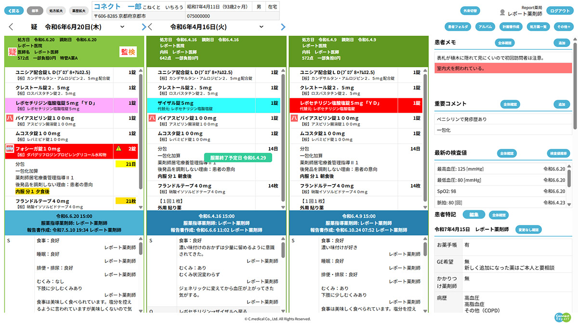The height and width of the screenshot is (325, 578).
Task: Click the ハ icon beside バイアスピリン in 6.4.16 column
Action: click(x=151, y=118)
